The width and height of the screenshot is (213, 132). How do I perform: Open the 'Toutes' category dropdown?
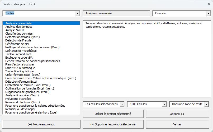[77, 13]
